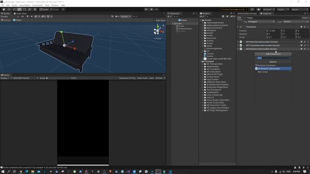This screenshot has height=174, width=310.
Task: Select the Rotate tool in the toolbar
Action: (14, 10)
